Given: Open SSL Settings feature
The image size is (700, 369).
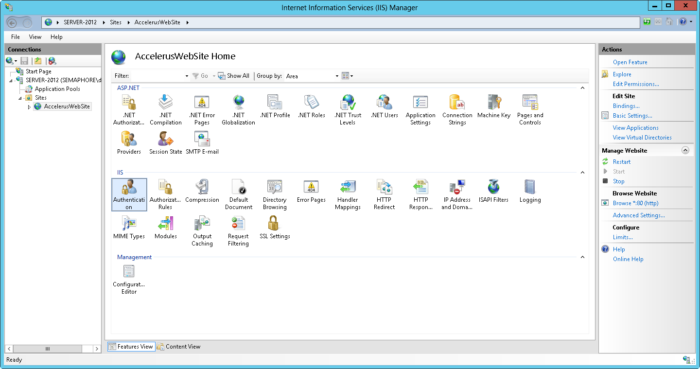Looking at the screenshot, I should [275, 228].
